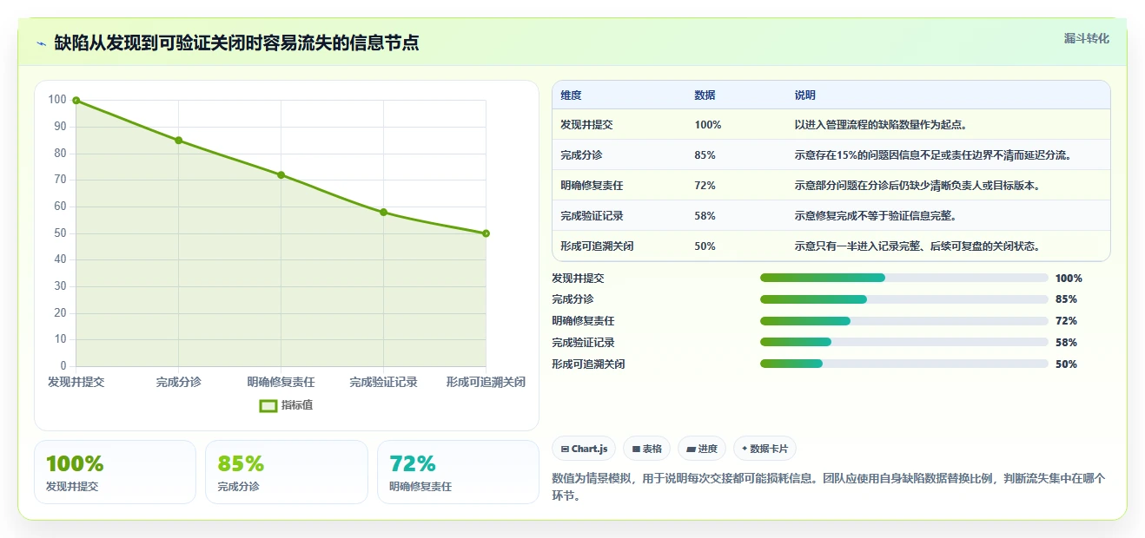Screen dimensions: 1145x538
Task: Click the 形成可追溯关闭 label on the chart x-axis
Action: tap(486, 382)
